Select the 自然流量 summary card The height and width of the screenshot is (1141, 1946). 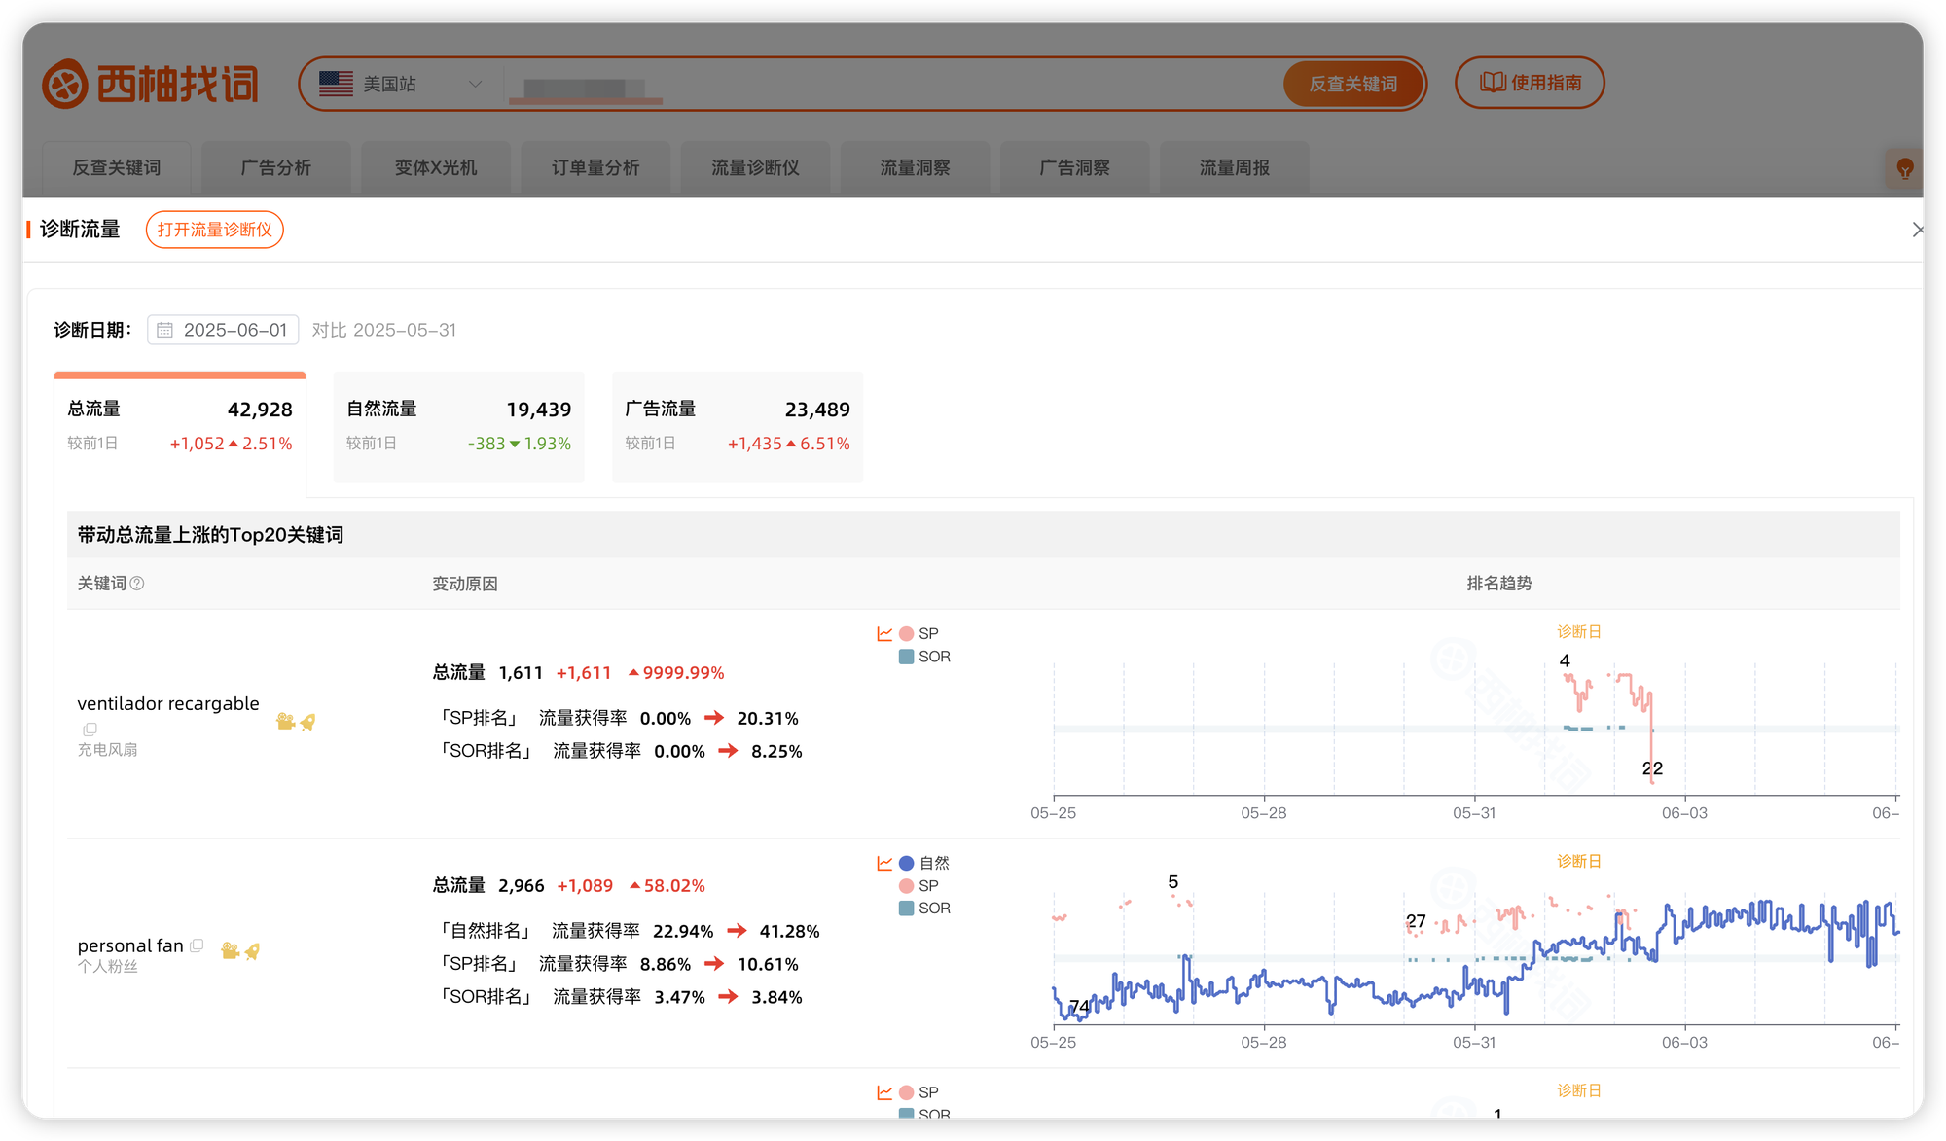458,426
